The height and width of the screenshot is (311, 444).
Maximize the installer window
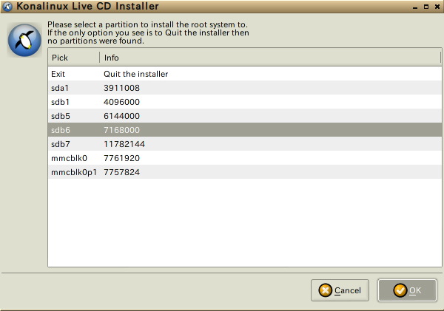(x=426, y=7)
